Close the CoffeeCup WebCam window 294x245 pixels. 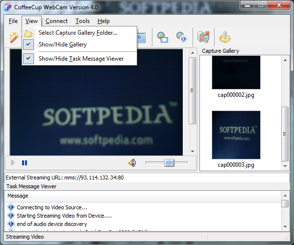click(279, 5)
